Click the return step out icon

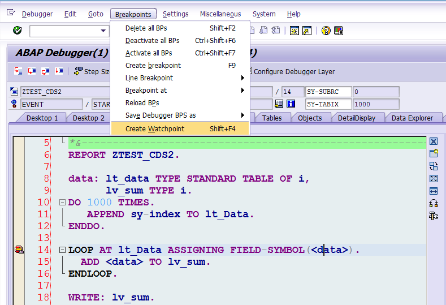45,71
